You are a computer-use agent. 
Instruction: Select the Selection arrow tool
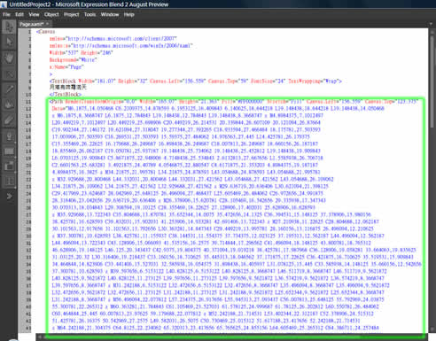9,27
